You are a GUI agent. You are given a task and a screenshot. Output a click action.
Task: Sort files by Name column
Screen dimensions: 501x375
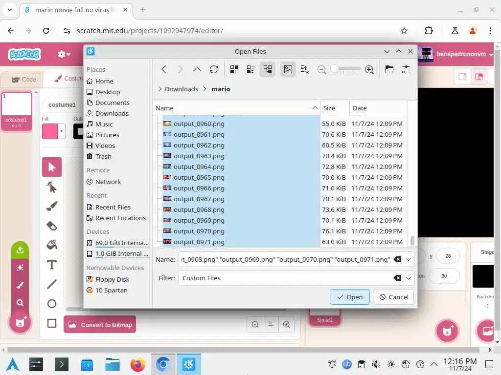pyautogui.click(x=236, y=108)
